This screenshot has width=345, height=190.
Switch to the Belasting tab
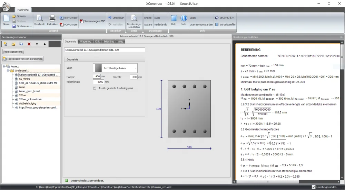coord(109,42)
